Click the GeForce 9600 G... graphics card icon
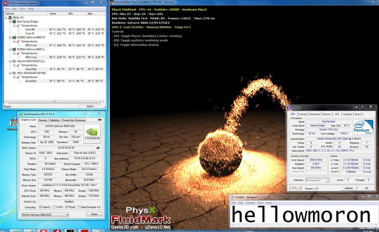Viewport: 379px width, 232px height. pyautogui.click(x=14, y=49)
